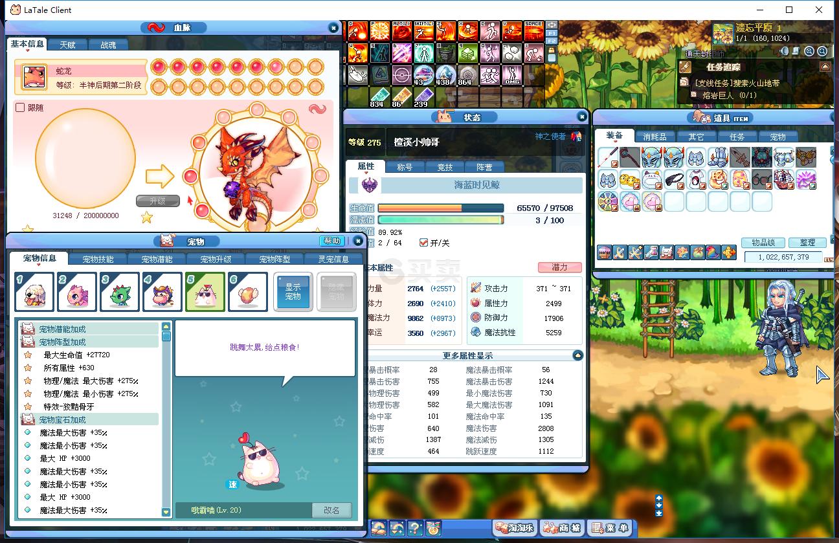
Task: Click the 混沌值 chaos bar
Action: coord(441,220)
